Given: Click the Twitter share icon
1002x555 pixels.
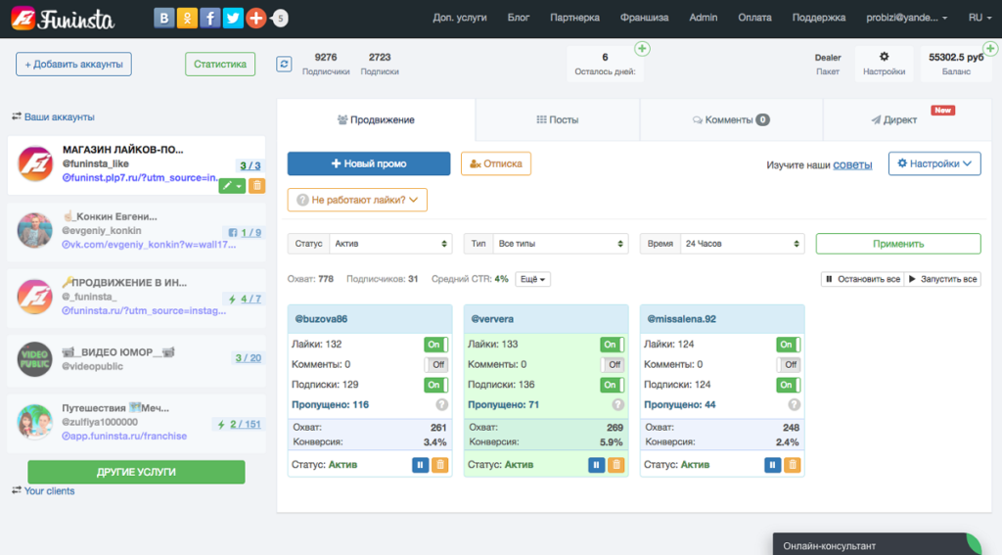Looking at the screenshot, I should pos(233,18).
